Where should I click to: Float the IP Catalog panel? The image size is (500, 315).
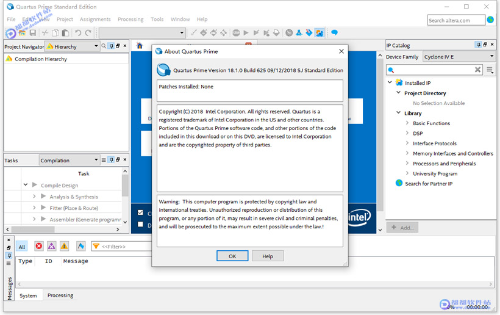click(485, 45)
